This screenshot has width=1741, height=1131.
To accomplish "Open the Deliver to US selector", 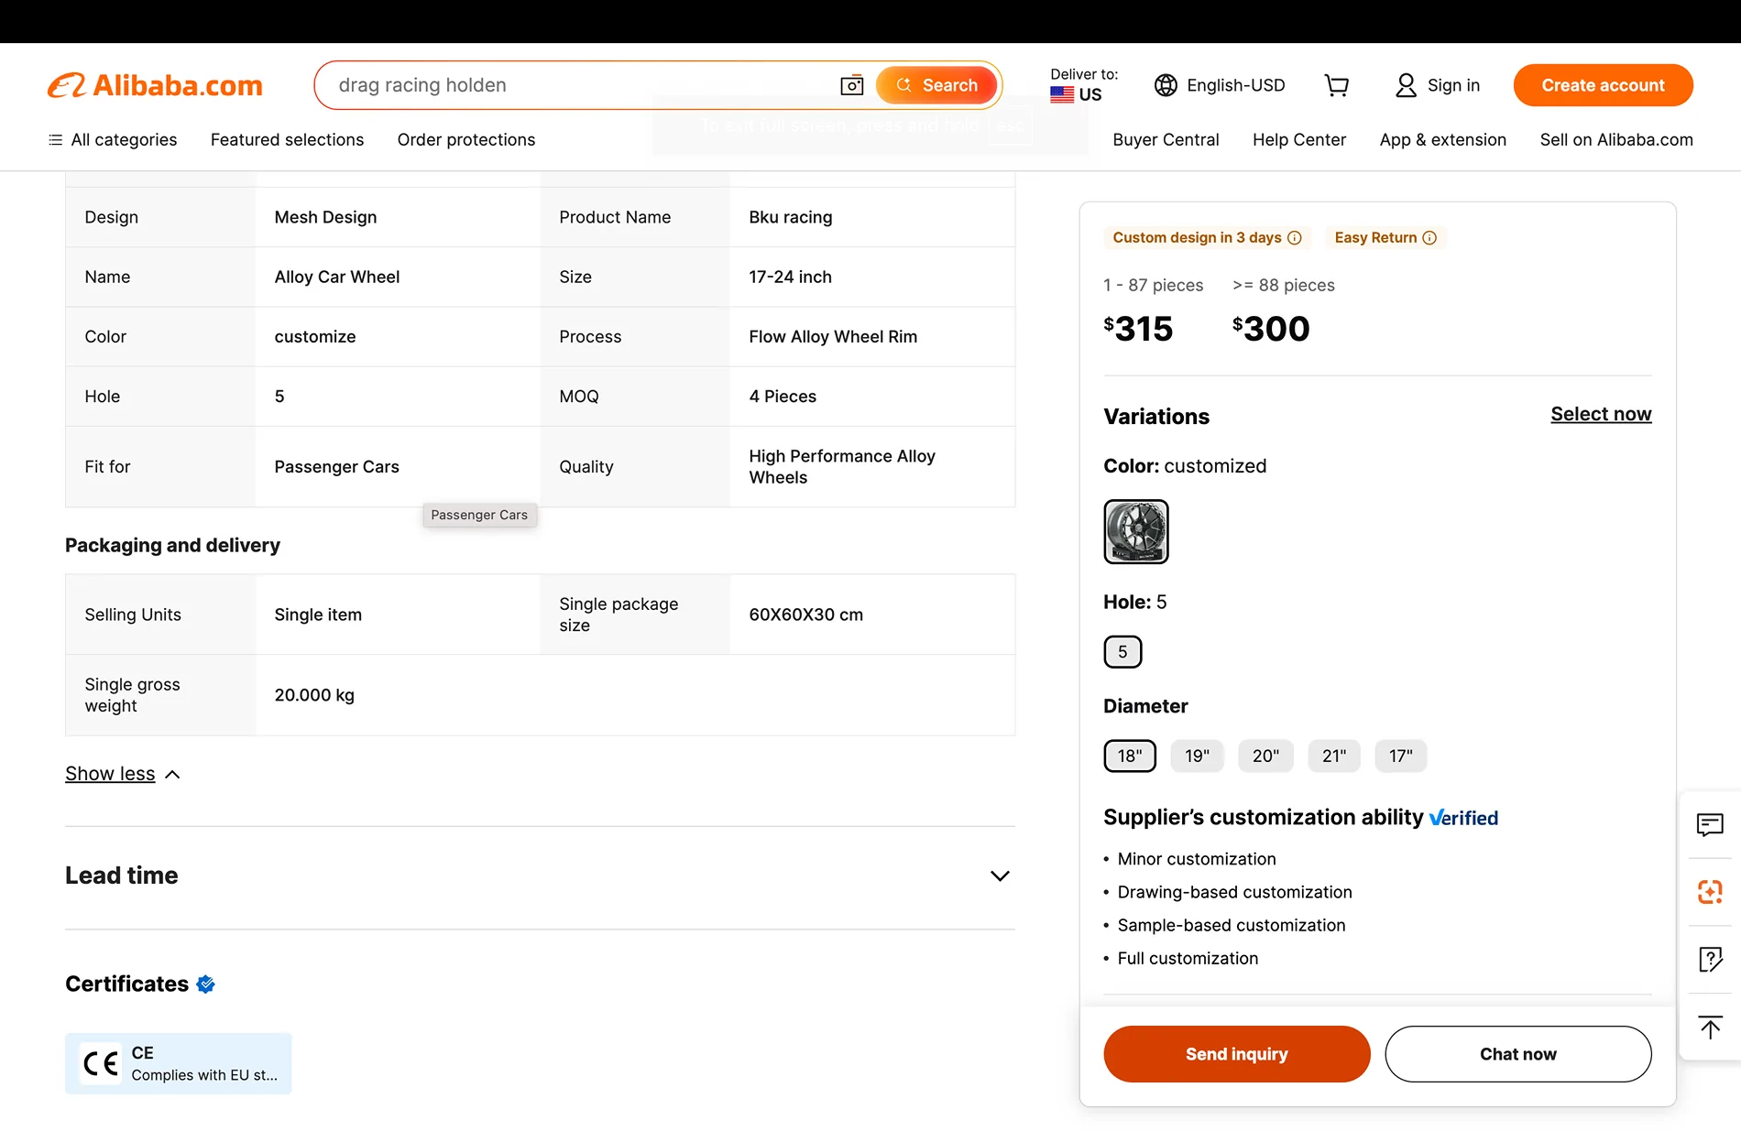I will tap(1084, 85).
